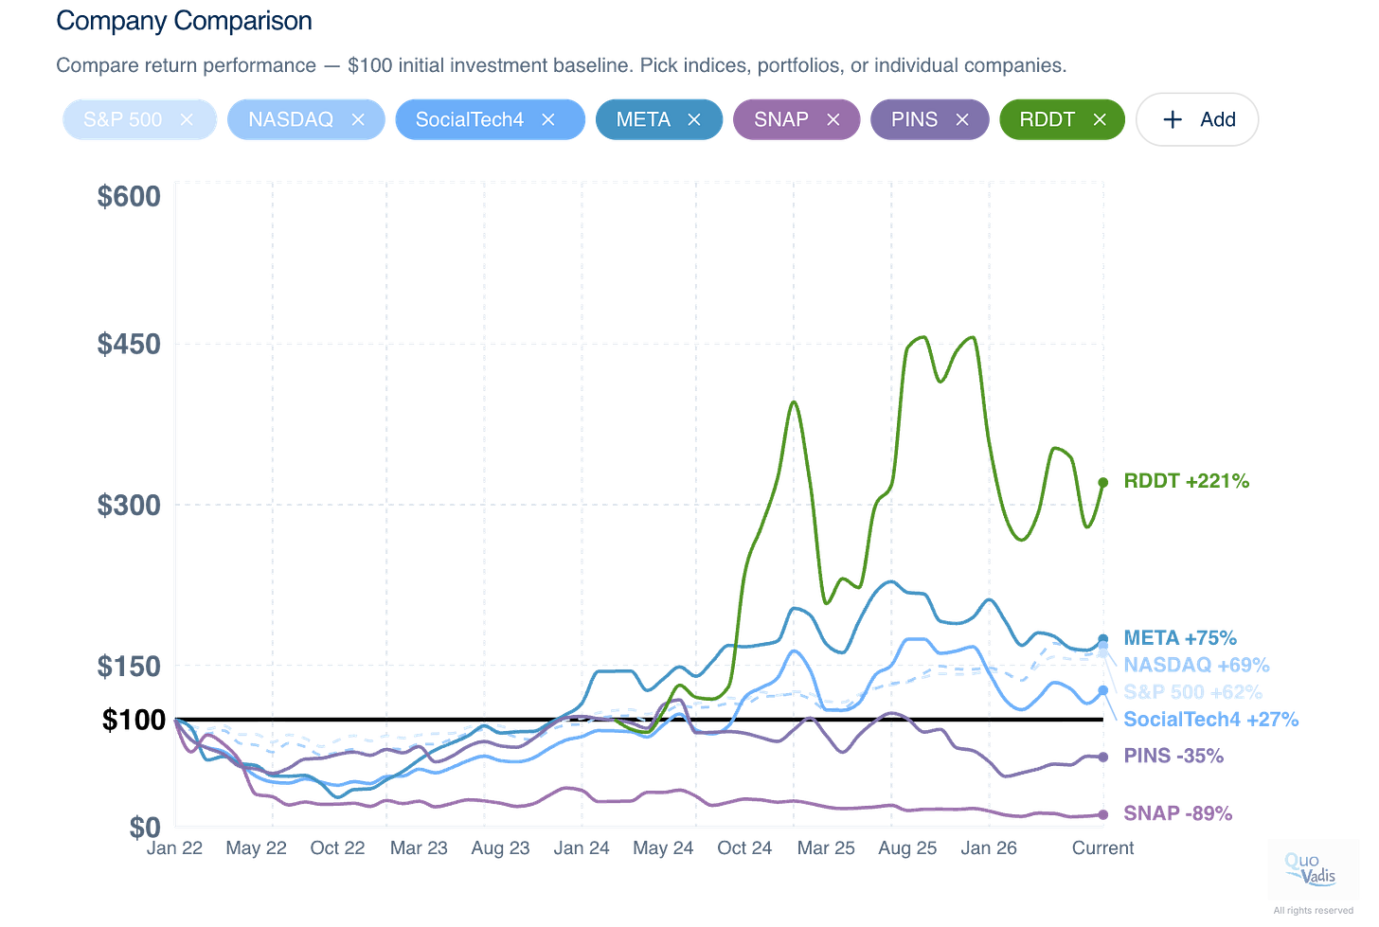Click the plus icon in Add button
The width and height of the screenshot is (1379, 927).
click(1173, 119)
